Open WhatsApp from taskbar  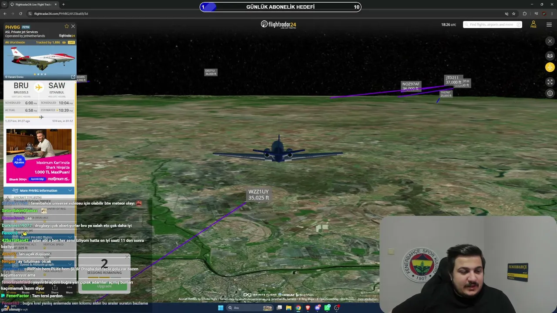tap(327, 308)
